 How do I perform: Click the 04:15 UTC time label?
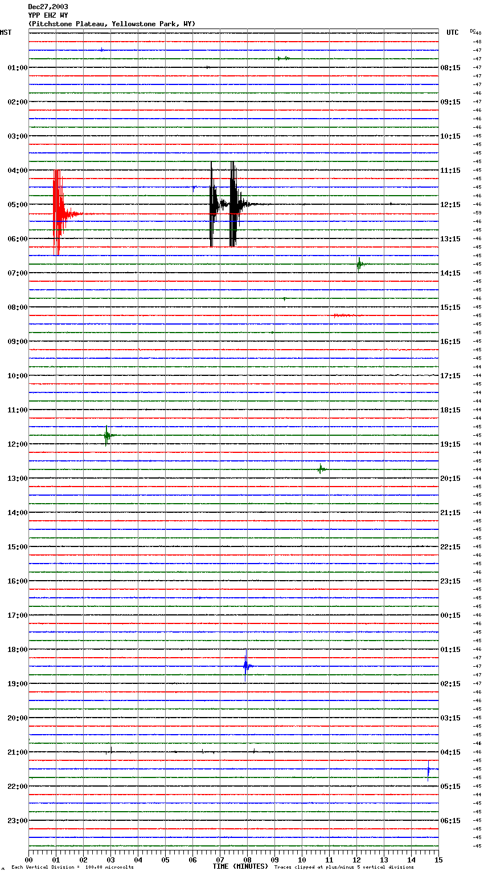point(450,752)
